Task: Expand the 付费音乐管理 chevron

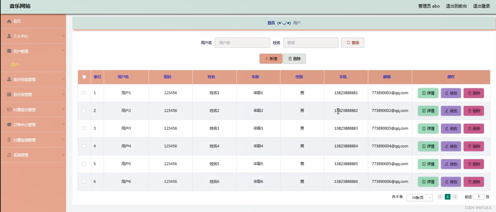Action: [x=63, y=109]
